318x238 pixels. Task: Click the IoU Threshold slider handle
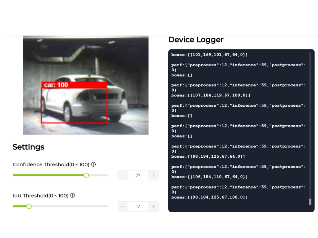point(29,206)
